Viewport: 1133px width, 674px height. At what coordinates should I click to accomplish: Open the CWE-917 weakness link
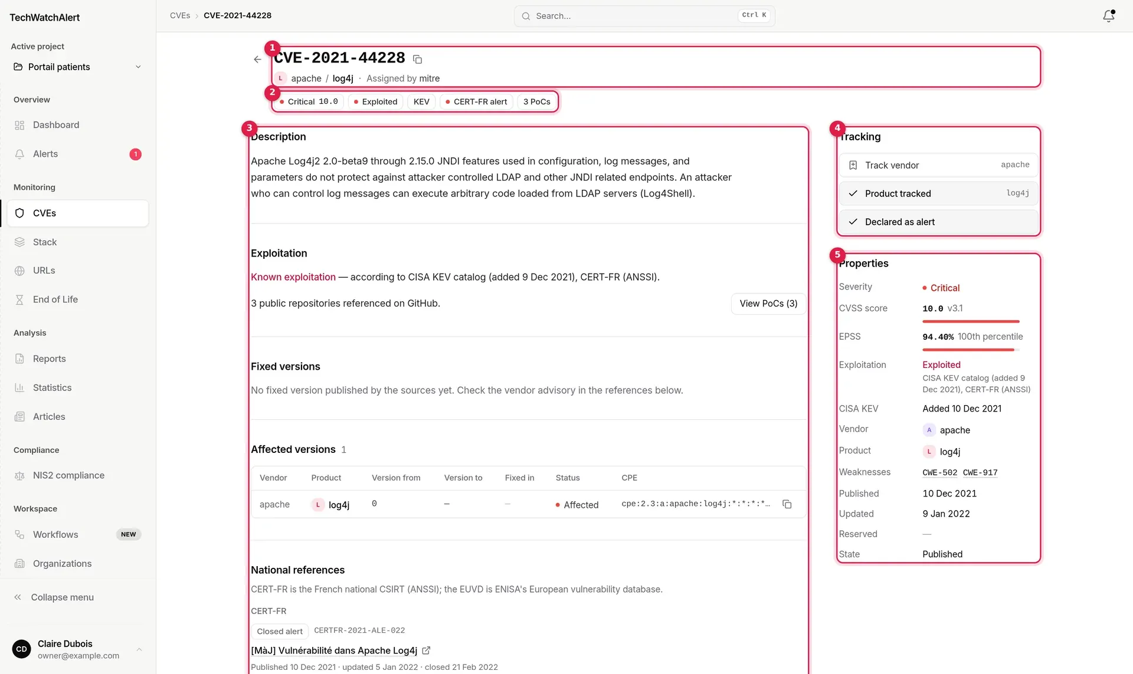(x=980, y=472)
